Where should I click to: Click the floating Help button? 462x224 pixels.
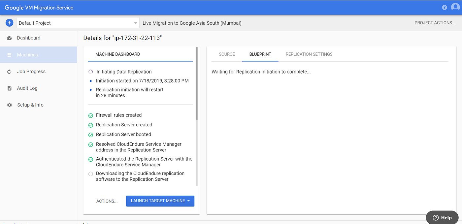[x=442, y=217]
